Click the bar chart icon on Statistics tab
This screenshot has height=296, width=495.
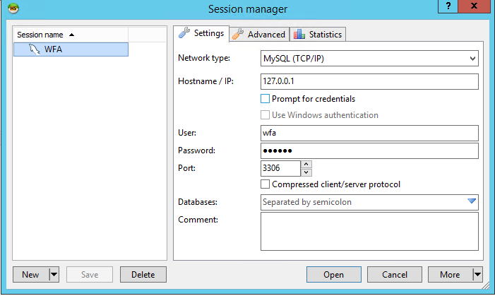pos(299,34)
